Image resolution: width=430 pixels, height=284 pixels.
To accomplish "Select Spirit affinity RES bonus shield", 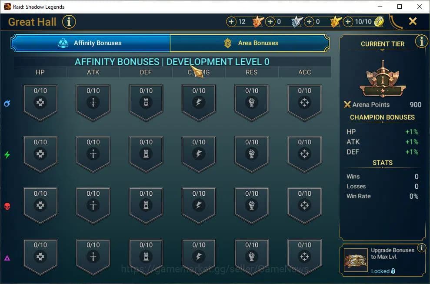I will tap(251, 154).
